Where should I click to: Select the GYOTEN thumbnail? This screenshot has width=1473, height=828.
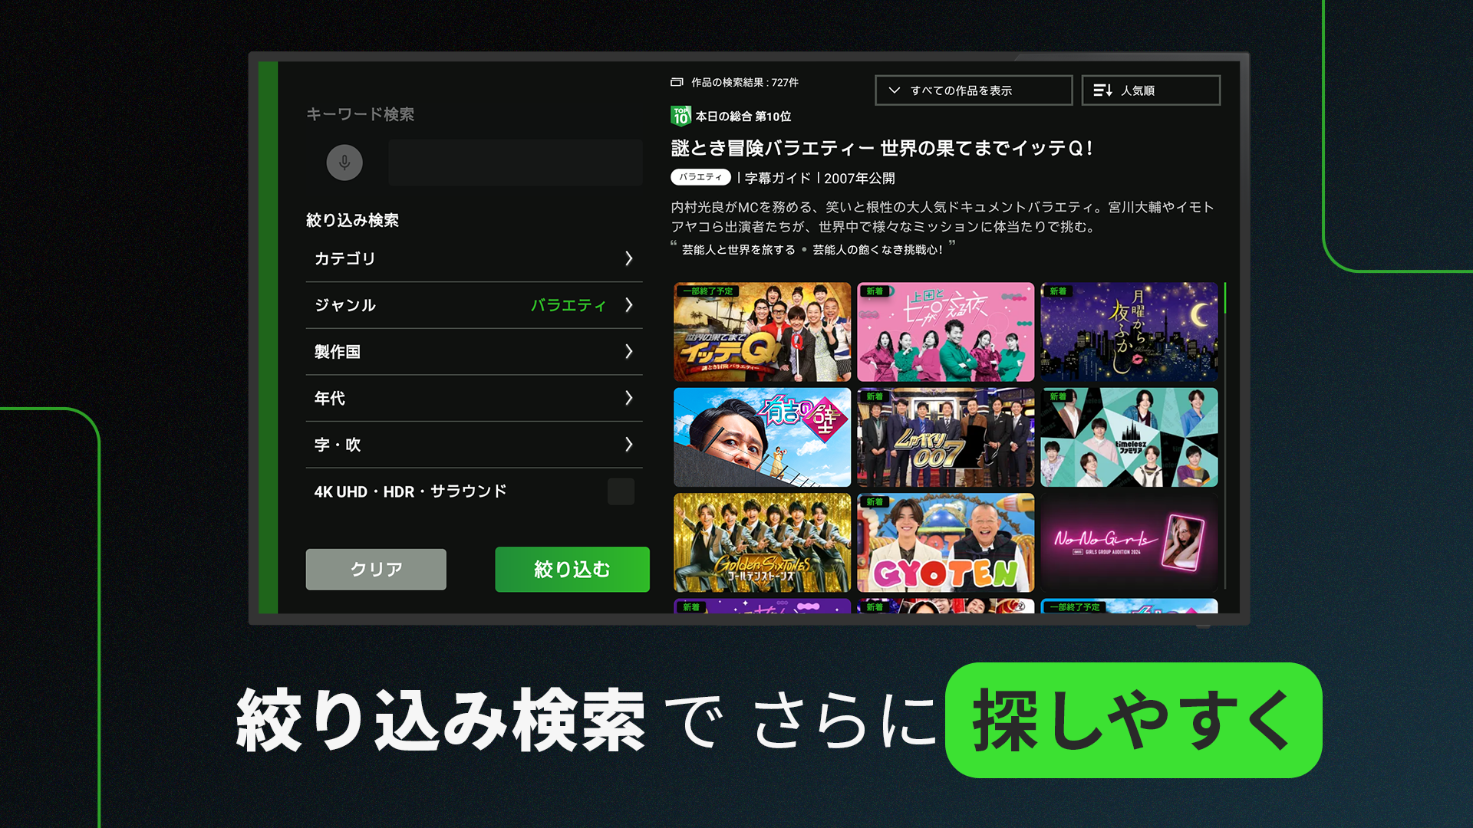[945, 542]
